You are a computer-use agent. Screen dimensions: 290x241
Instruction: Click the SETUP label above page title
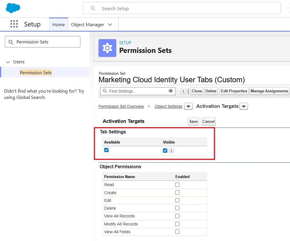125,43
